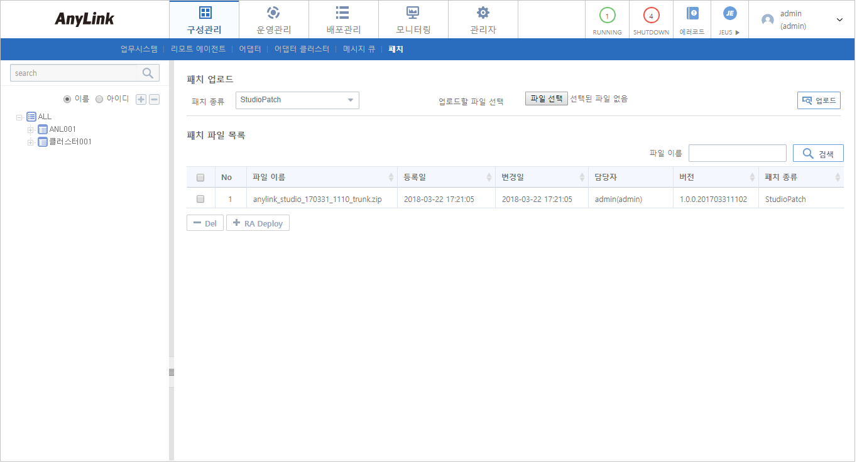Click the 파일 이름 search input field

tap(737, 153)
